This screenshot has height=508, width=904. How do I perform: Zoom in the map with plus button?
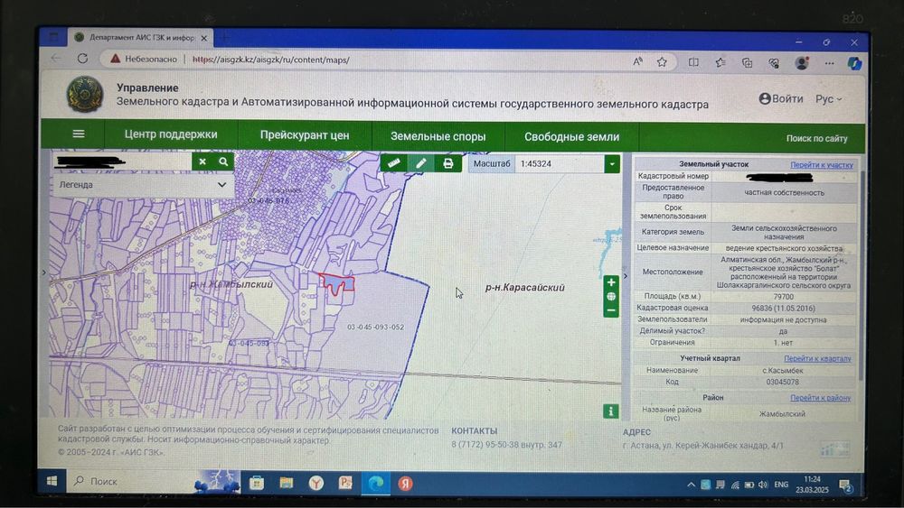pos(611,282)
